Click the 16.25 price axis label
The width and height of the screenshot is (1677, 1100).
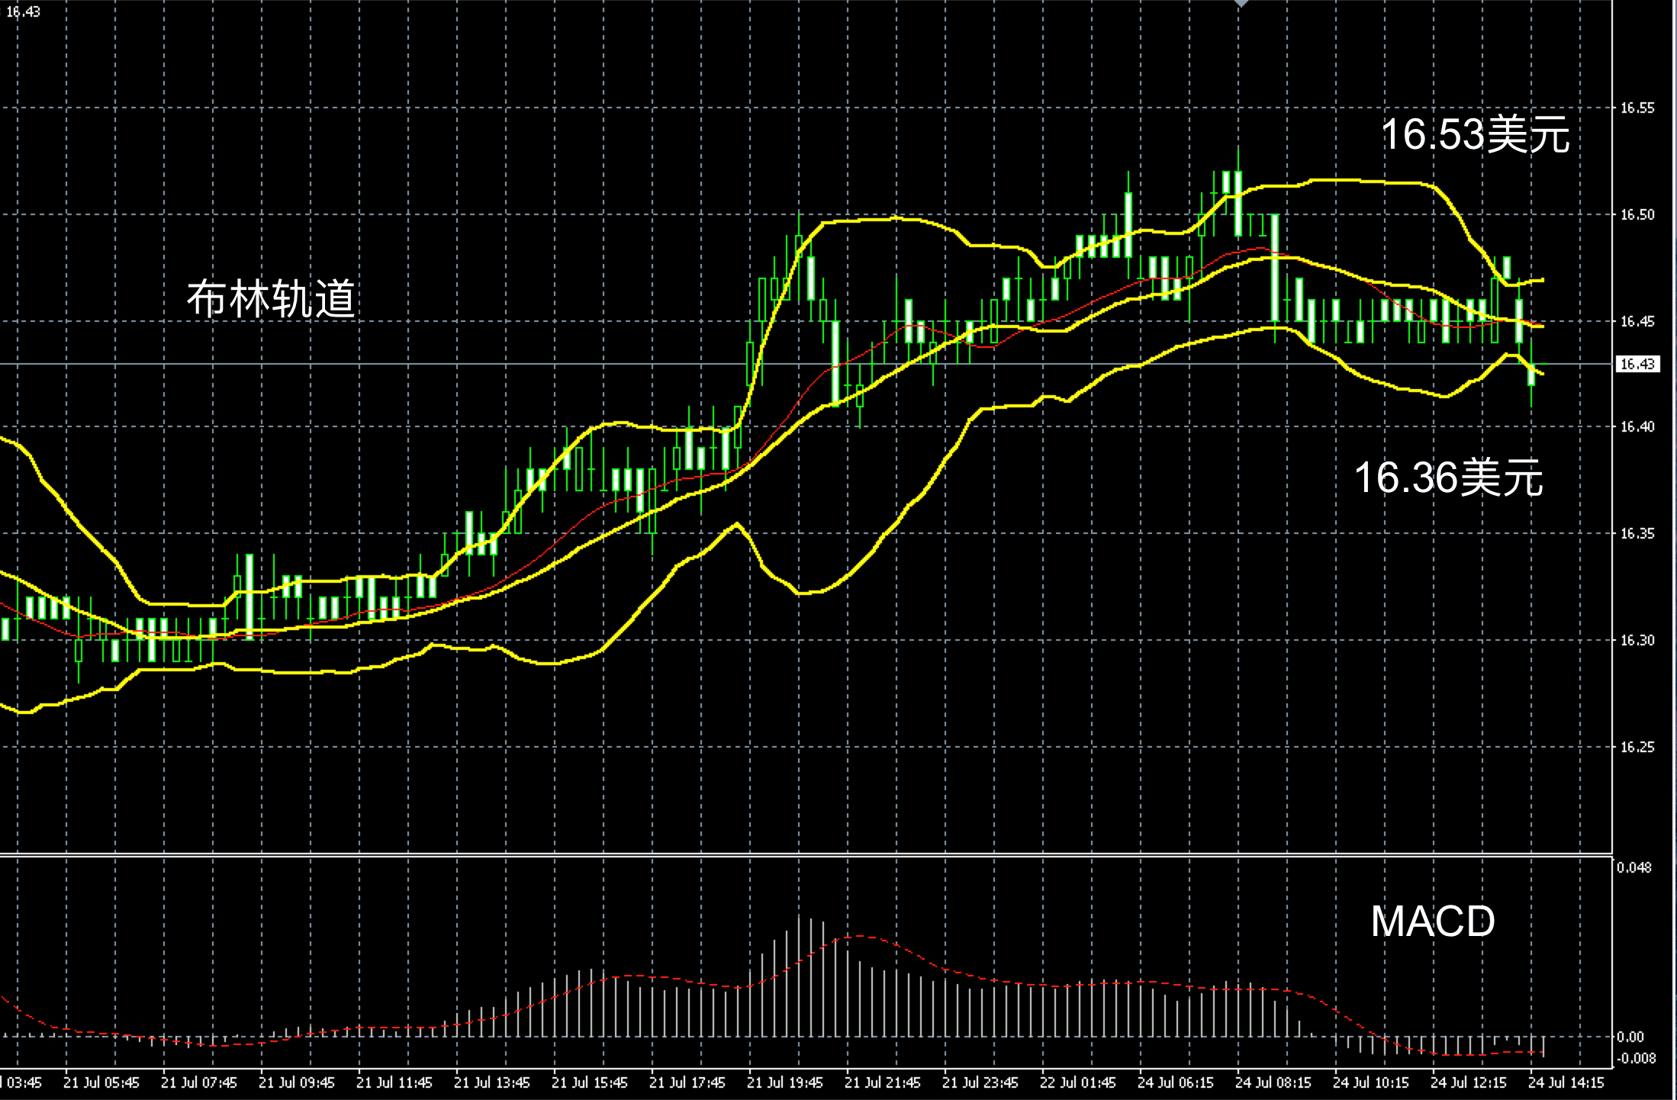pos(1637,748)
